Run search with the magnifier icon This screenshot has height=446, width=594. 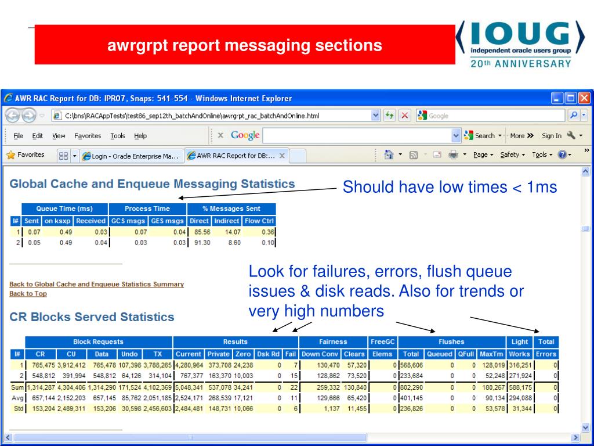point(574,116)
